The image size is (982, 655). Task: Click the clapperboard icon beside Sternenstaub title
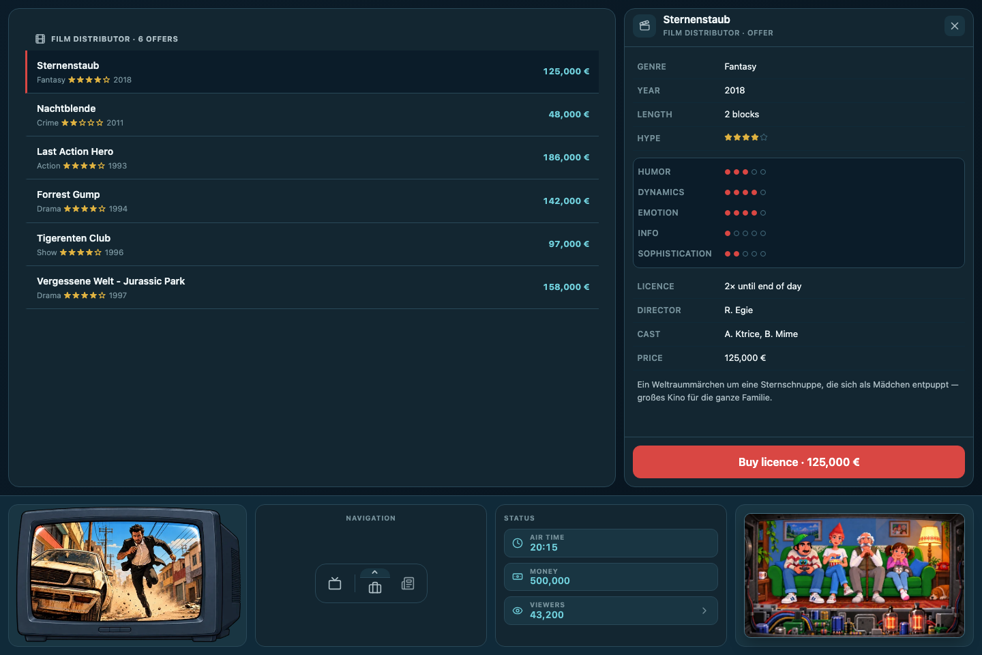[x=644, y=26]
